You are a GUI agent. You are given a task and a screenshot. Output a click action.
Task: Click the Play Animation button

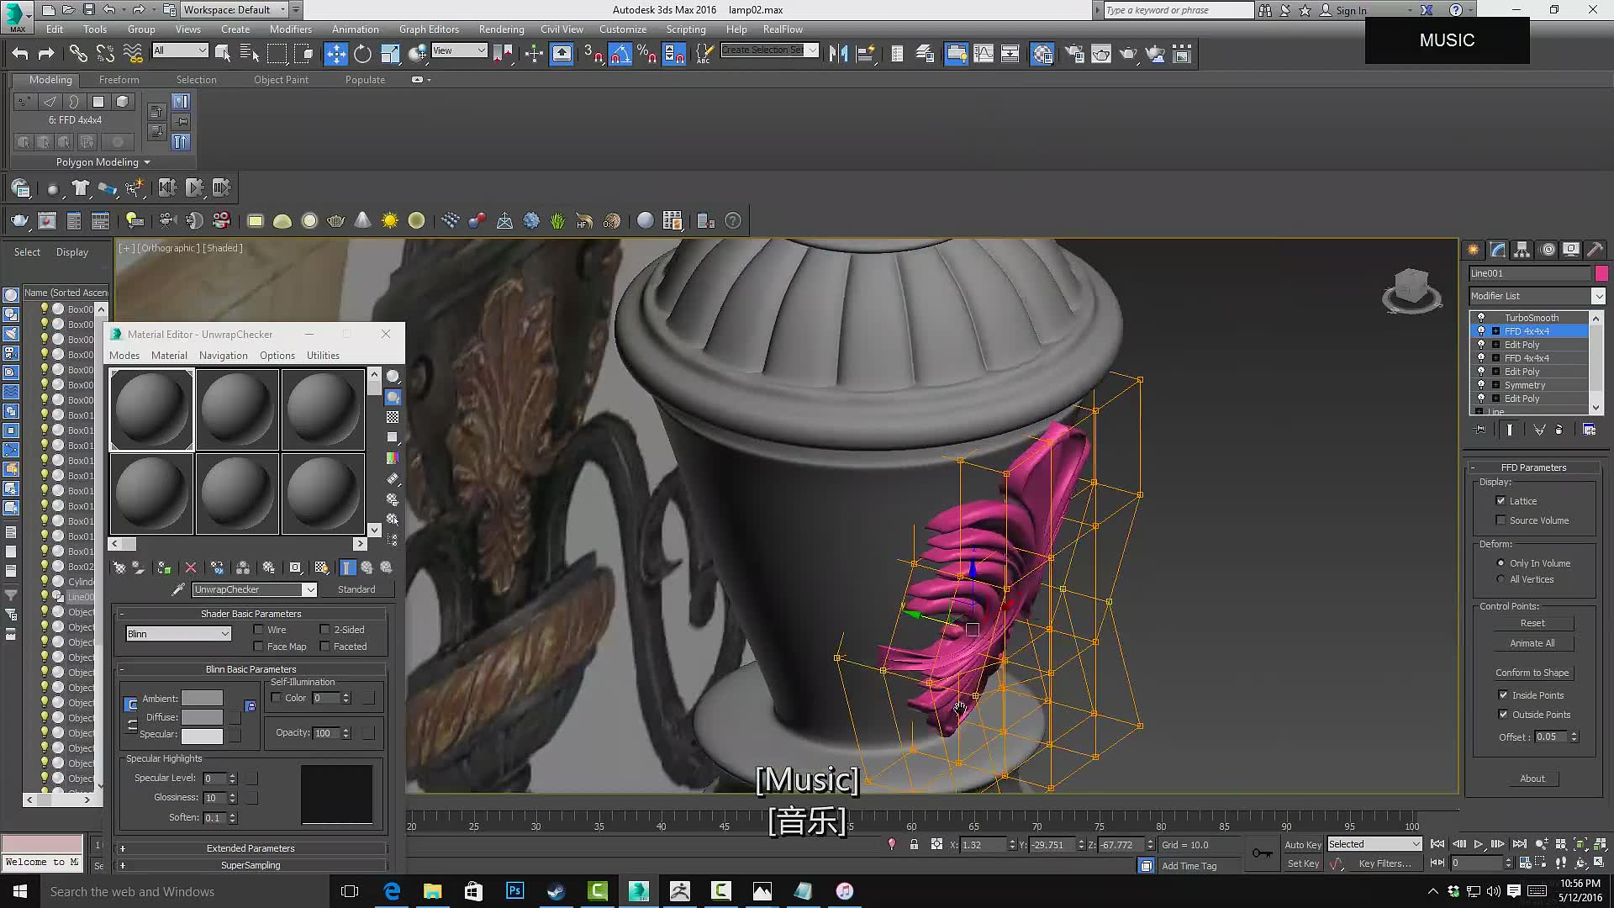1479,844
